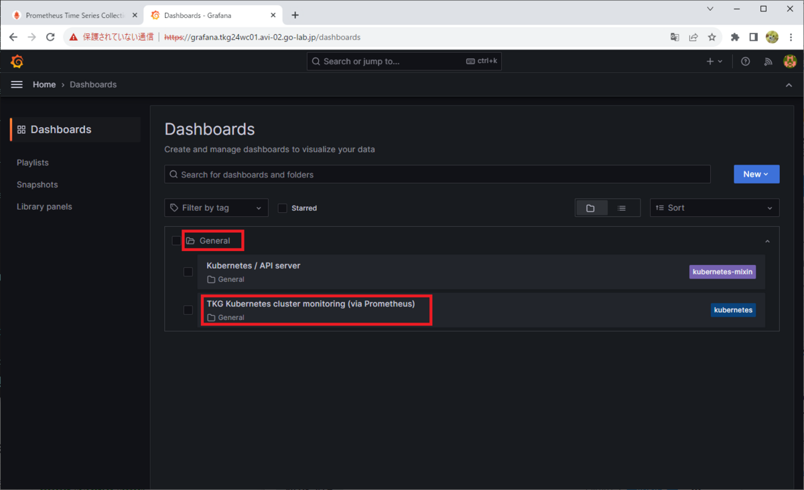Focus the Search or jump to field
The image size is (804, 490).
click(x=404, y=62)
